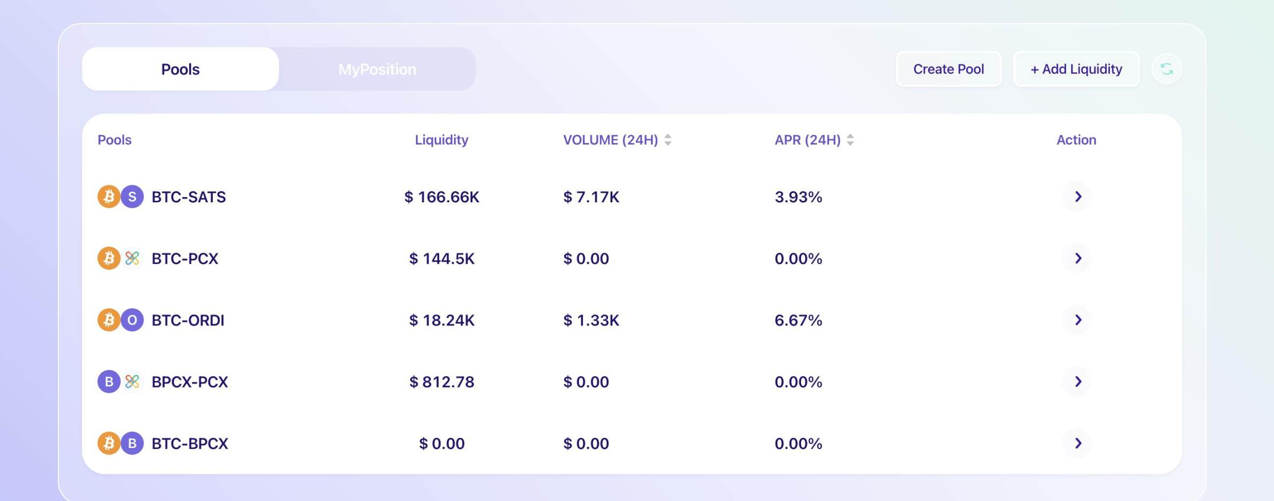Open the BTC-BPCX pool action chevron
This screenshot has width=1274, height=501.
coord(1077,443)
